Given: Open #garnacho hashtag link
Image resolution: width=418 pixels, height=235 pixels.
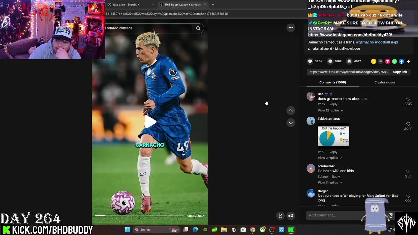Looking at the screenshot, I should tap(365, 42).
